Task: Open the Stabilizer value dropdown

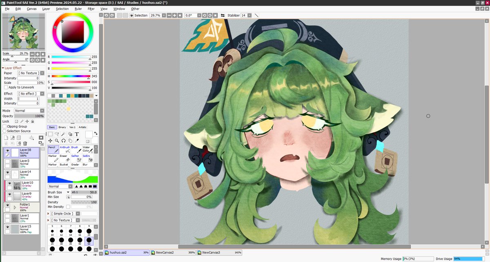Action: click(x=249, y=15)
